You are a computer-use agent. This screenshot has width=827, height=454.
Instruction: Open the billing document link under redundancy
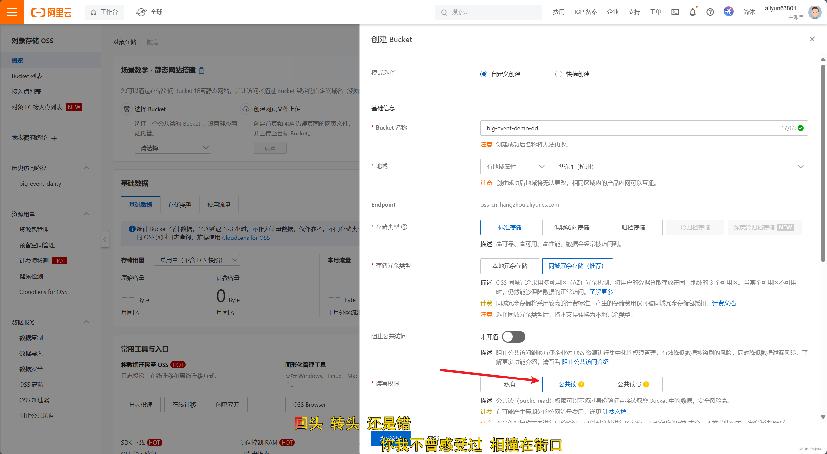[724, 303]
